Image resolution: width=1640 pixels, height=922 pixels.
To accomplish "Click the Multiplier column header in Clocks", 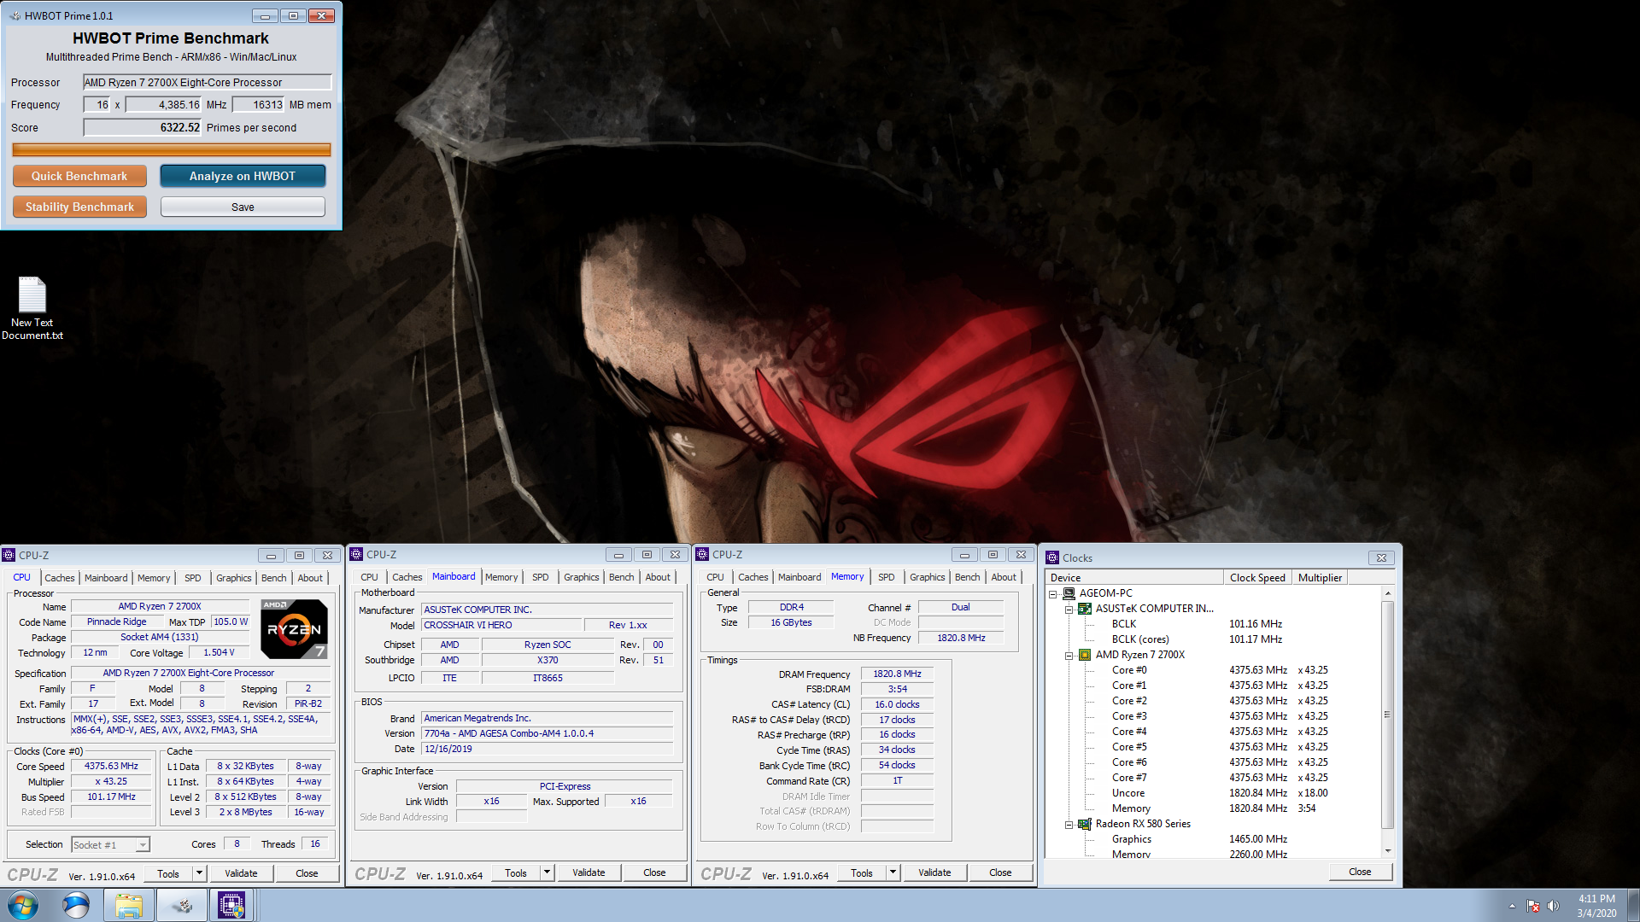I will coord(1320,578).
